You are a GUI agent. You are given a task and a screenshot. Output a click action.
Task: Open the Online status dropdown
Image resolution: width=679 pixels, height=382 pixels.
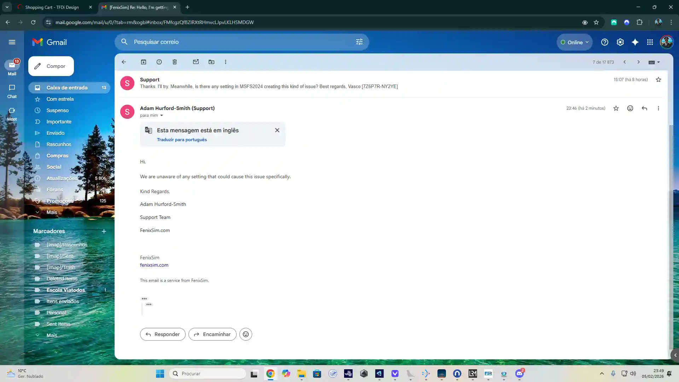[x=575, y=42]
